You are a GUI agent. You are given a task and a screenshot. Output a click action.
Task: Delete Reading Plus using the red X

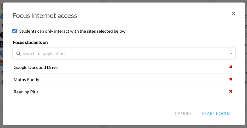(231, 92)
